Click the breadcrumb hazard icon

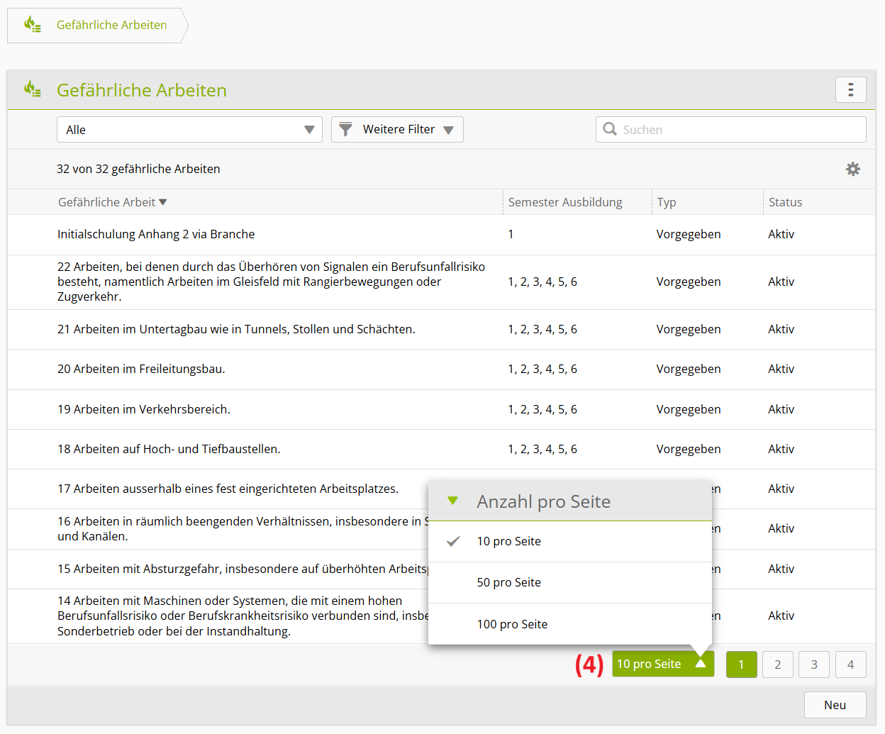coord(32,25)
